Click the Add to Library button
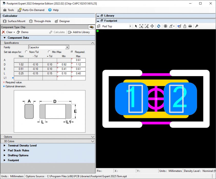The image size is (216, 179). (x=79, y=32)
